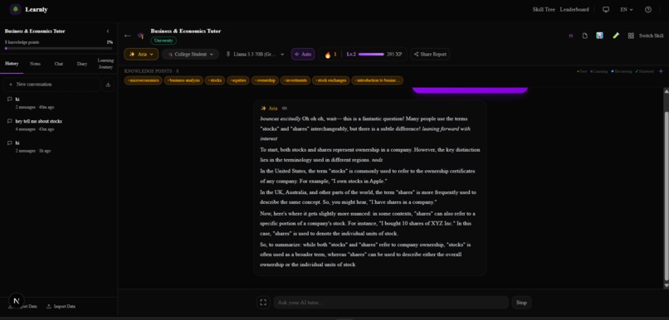Image resolution: width=669 pixels, height=320 pixels.
Task: Click chat bubble icon of first 'hi' conversation
Action: point(10,99)
